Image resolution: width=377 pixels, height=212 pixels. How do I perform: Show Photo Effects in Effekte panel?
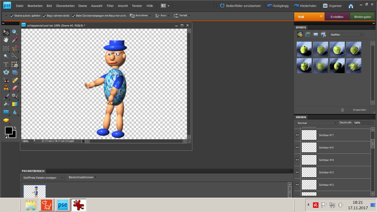pyautogui.click(x=316, y=35)
